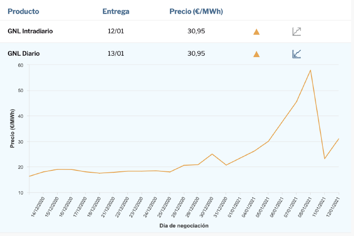Click the 60 value on the y-axis
354x236 pixels.
point(20,65)
